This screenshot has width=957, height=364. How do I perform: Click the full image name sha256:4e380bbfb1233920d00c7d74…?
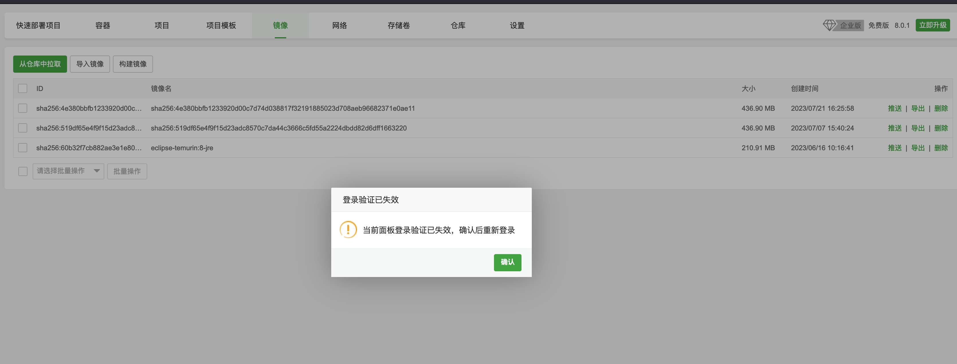coord(283,108)
